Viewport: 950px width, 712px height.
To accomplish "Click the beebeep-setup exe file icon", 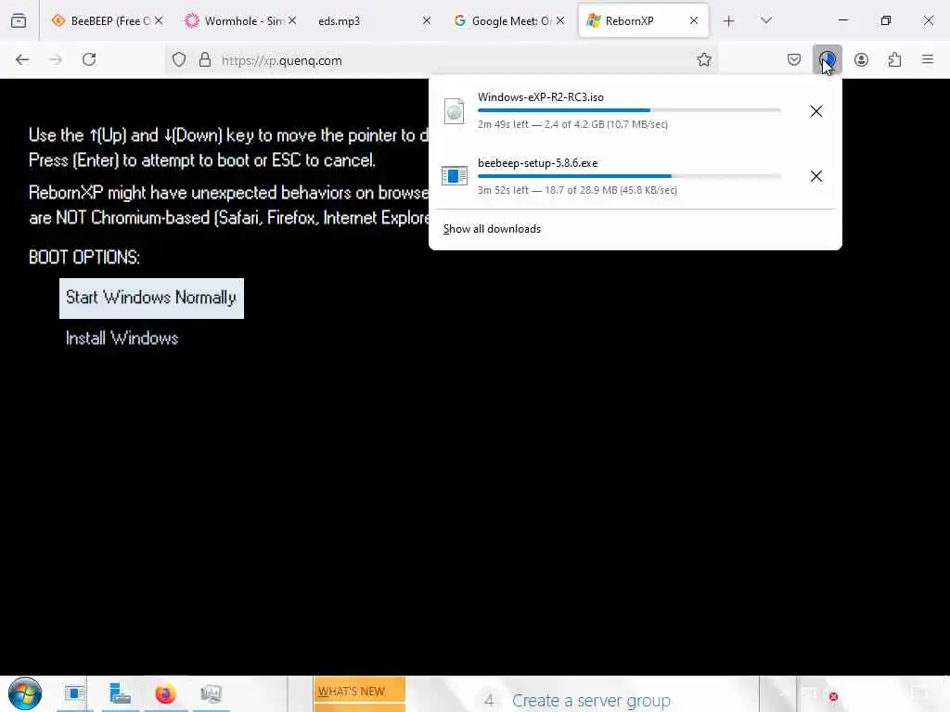I will (x=454, y=176).
